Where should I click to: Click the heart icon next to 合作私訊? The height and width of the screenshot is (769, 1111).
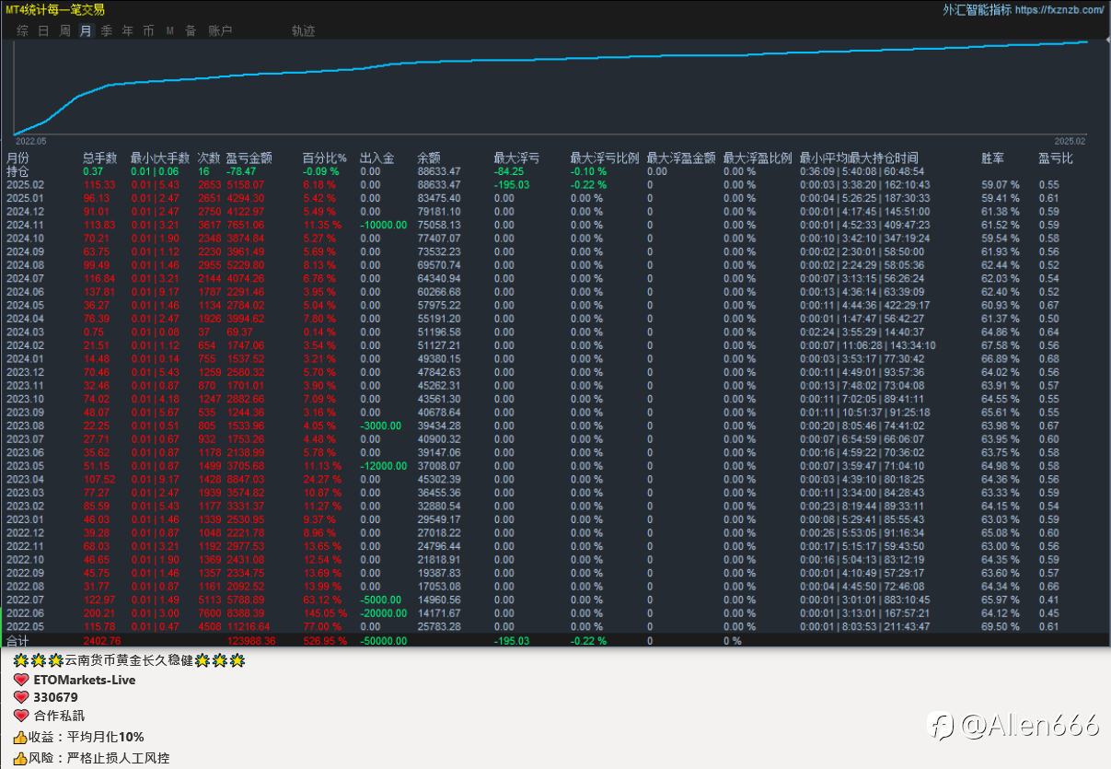pyautogui.click(x=21, y=716)
